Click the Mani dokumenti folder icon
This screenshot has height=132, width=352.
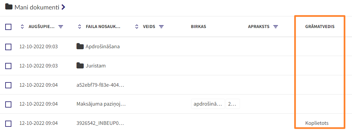(x=9, y=7)
